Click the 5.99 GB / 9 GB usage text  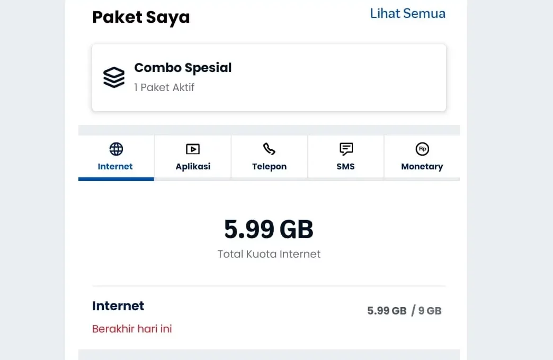click(404, 311)
